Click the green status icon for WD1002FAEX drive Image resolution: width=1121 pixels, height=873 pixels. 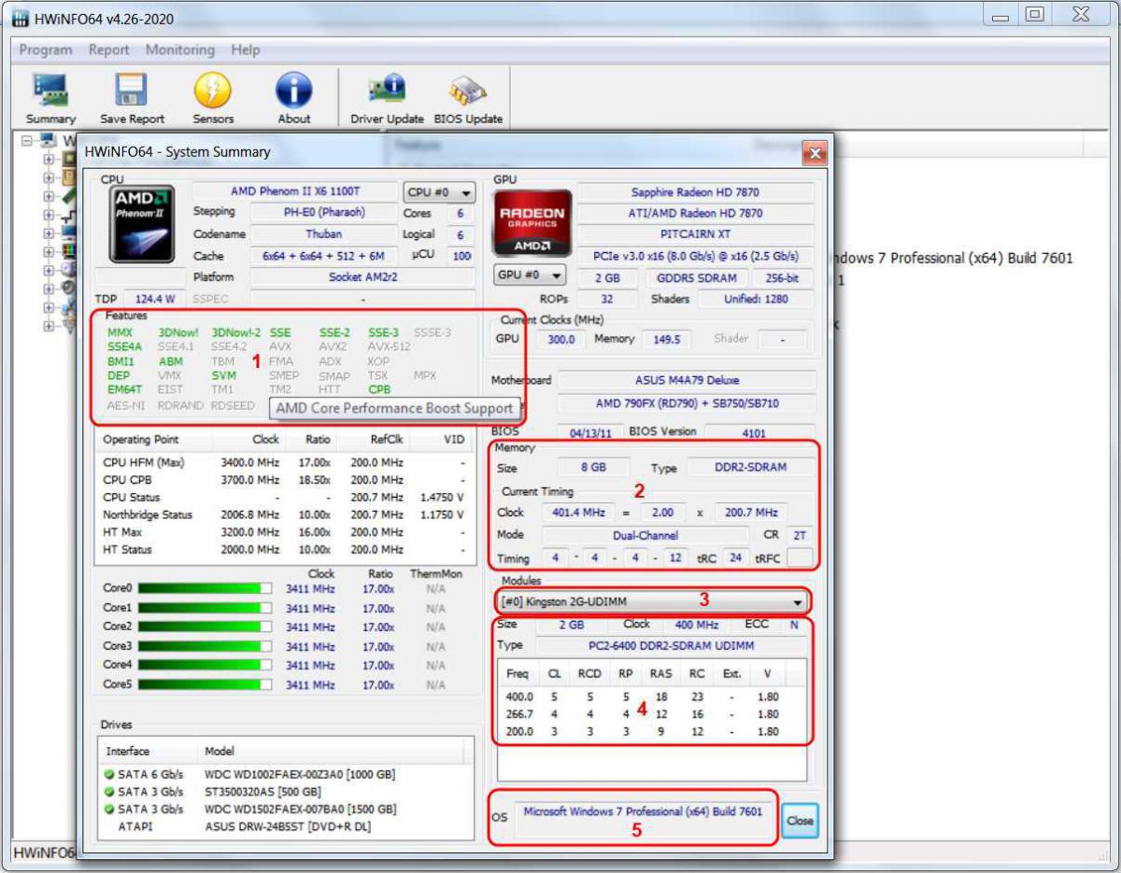[109, 775]
